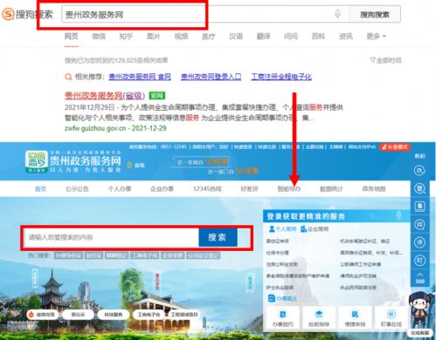Open the 工商注册全程电子化 suggestion link
Screen dimensions: 436x340
point(281,77)
